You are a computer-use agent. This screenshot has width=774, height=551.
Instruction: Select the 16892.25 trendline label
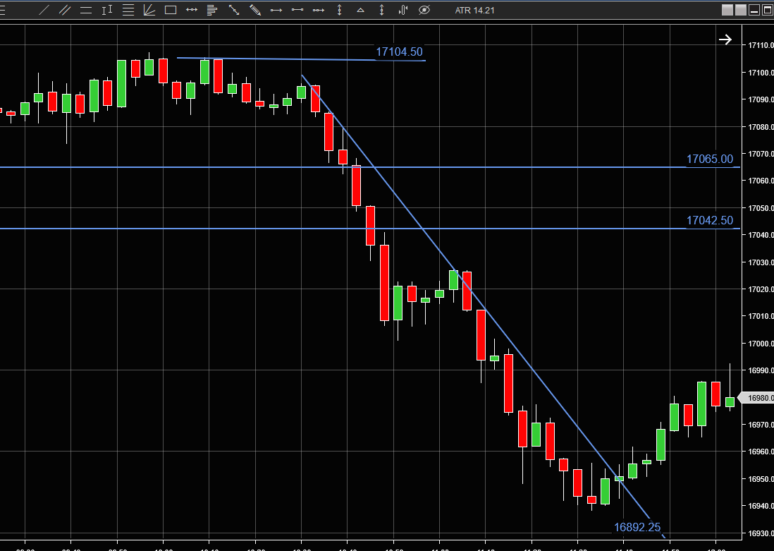[x=637, y=527]
